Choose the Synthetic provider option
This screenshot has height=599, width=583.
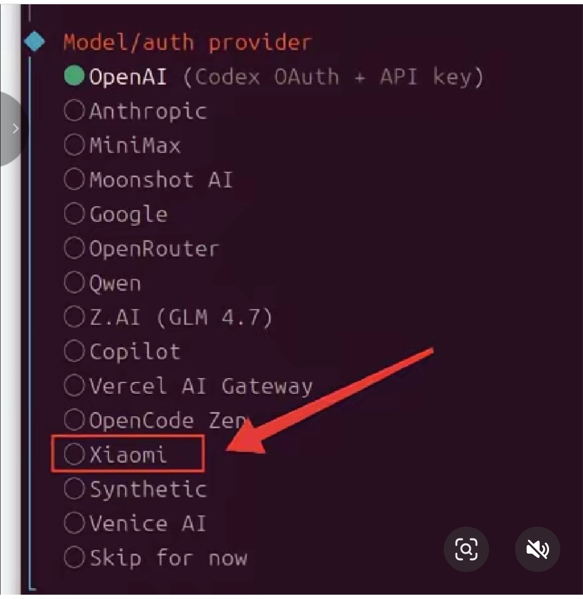pyautogui.click(x=74, y=489)
